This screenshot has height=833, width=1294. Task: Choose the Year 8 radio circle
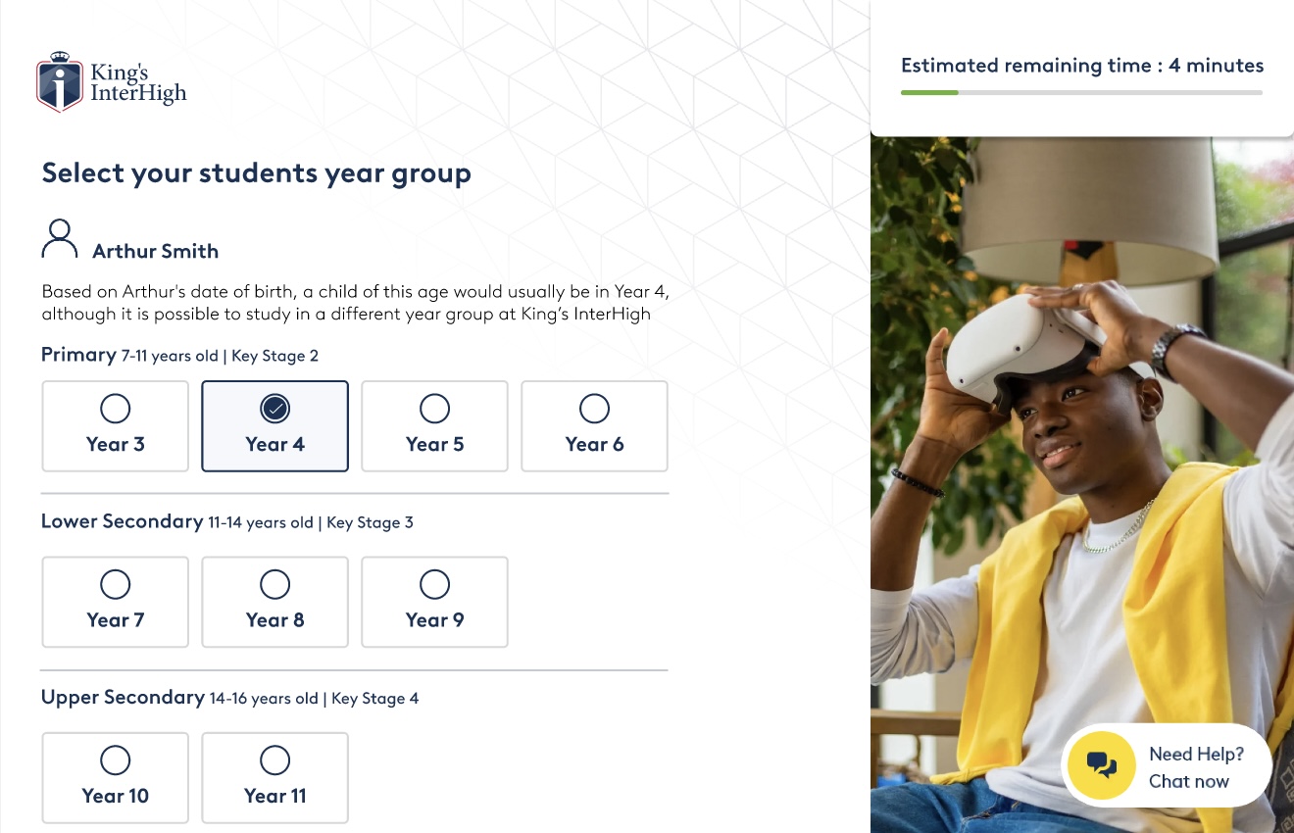coord(275,585)
